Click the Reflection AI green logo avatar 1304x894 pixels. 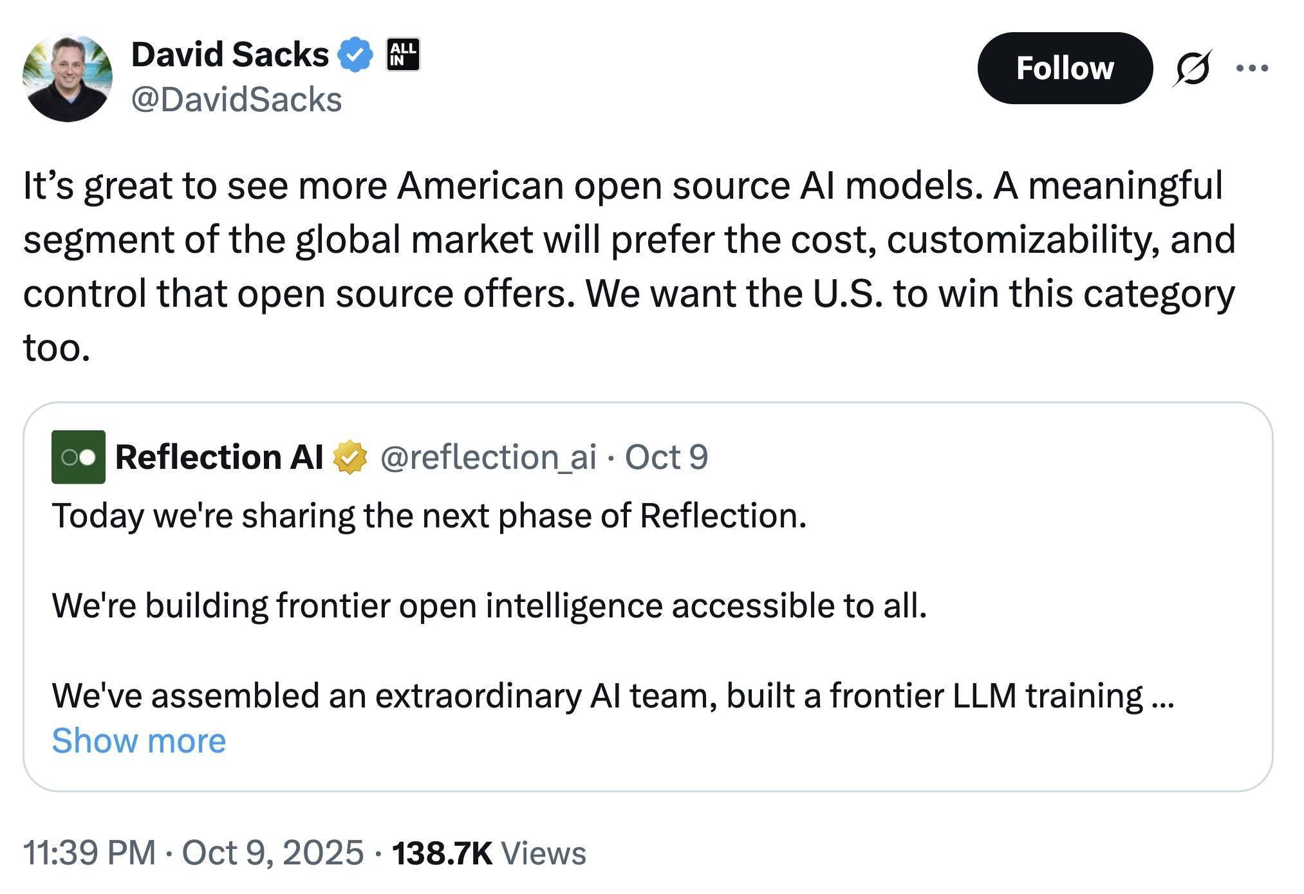pos(79,457)
